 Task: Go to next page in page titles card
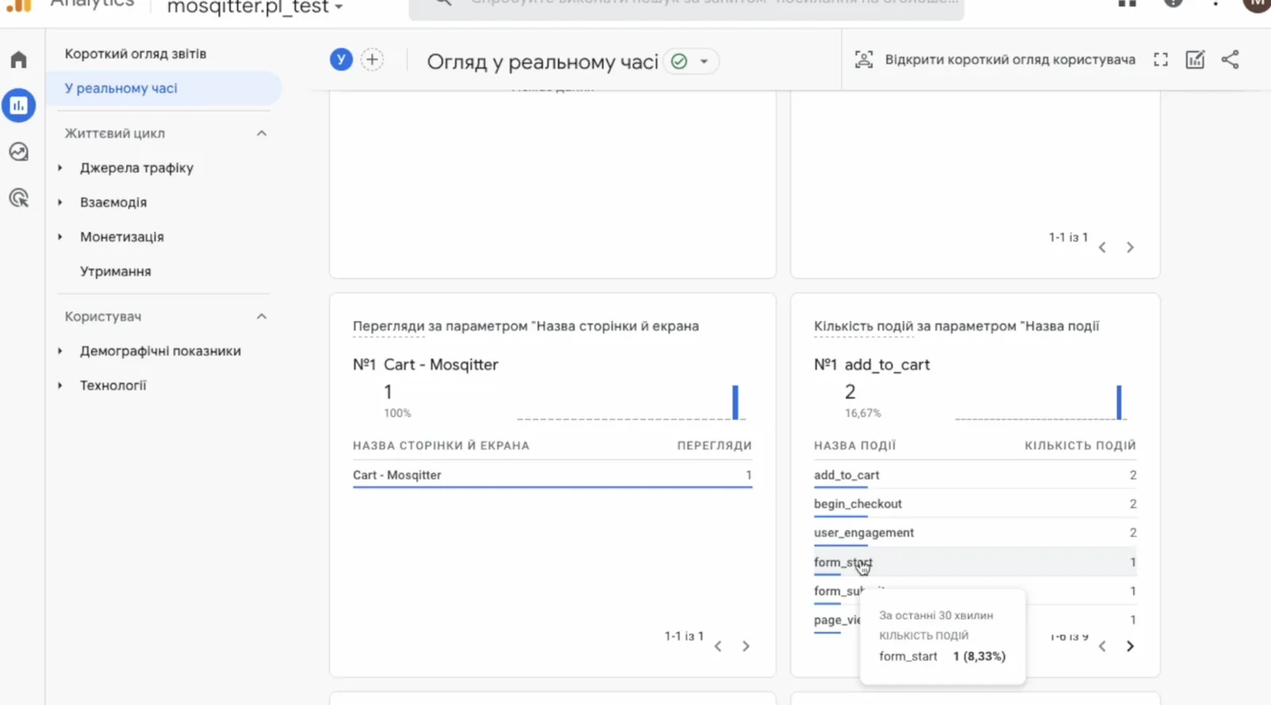[746, 646]
